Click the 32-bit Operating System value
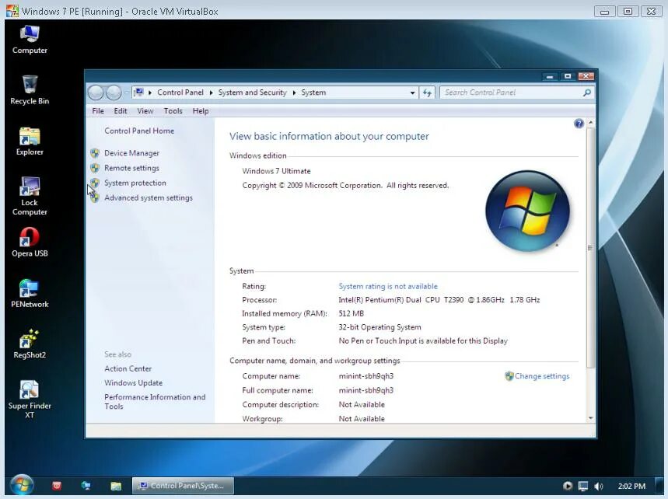 (x=379, y=327)
